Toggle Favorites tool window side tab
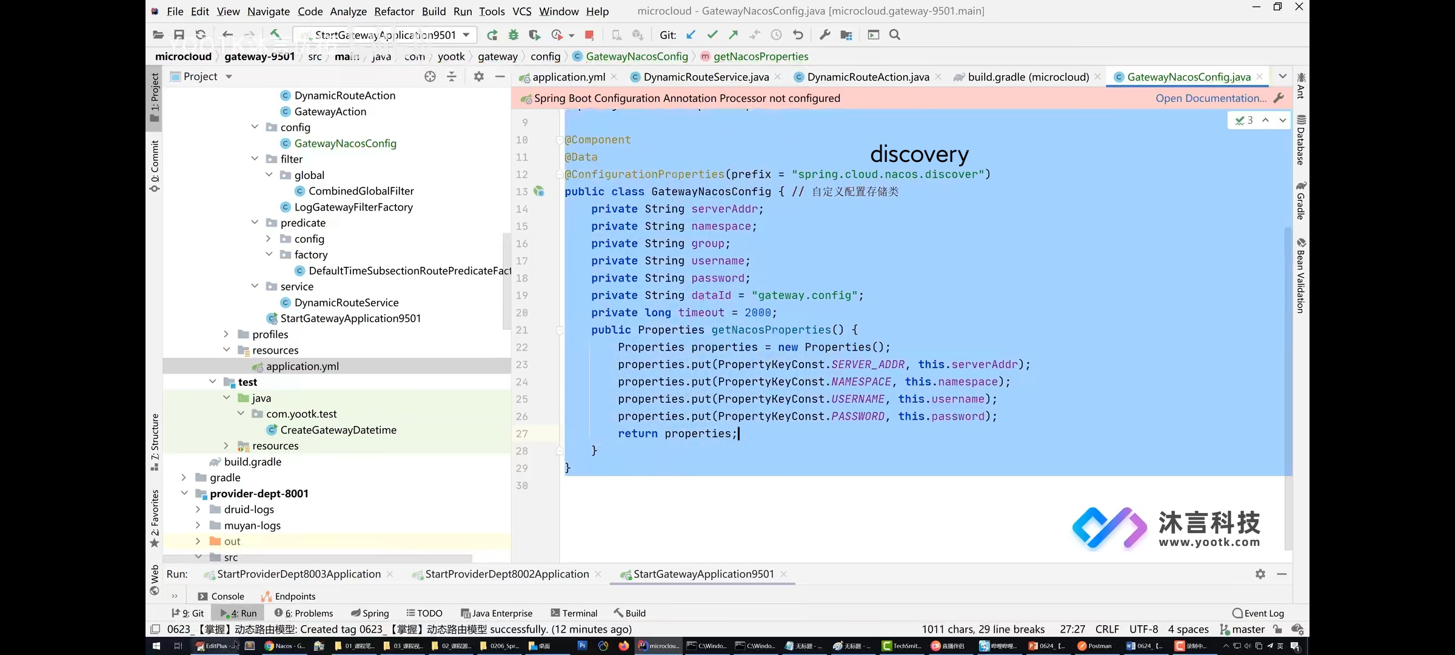 click(x=155, y=519)
